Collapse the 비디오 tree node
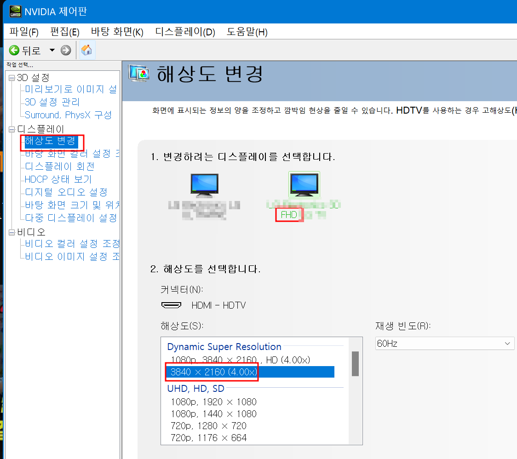The width and height of the screenshot is (517, 459). tap(12, 232)
